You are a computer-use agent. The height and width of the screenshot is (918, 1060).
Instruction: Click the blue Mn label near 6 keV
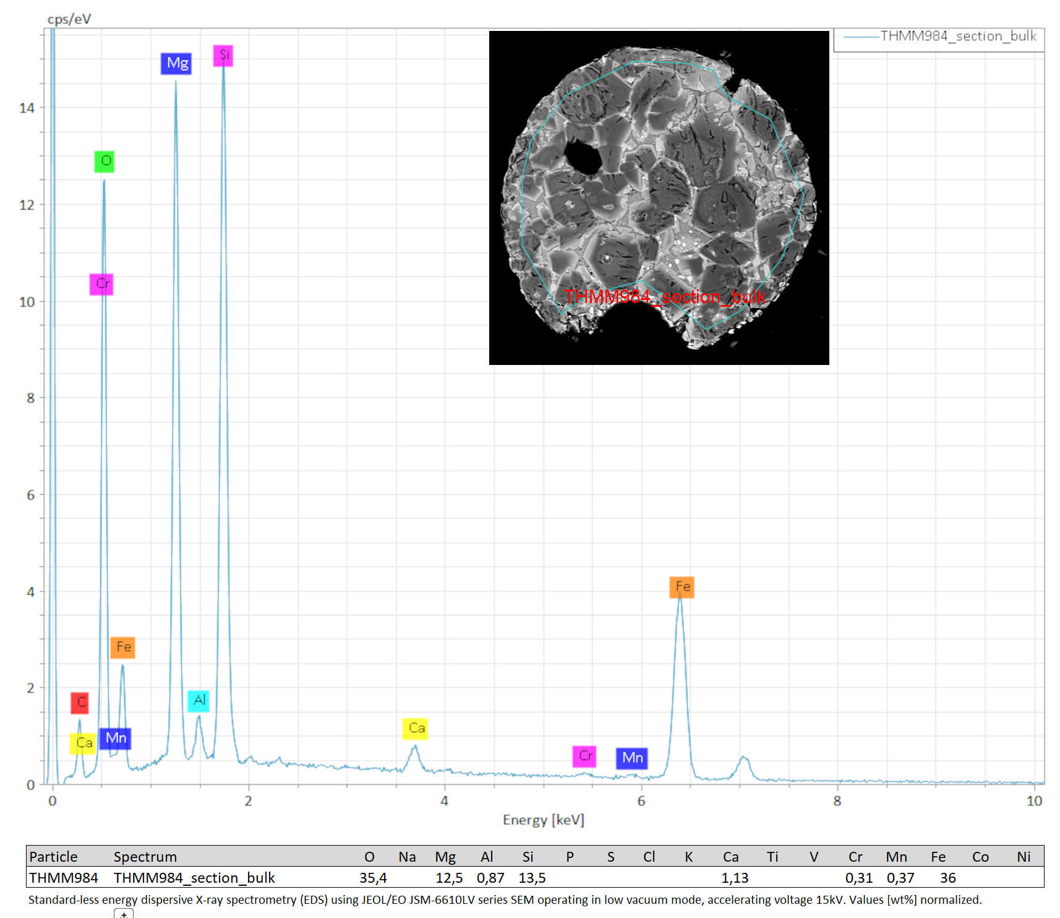click(632, 758)
